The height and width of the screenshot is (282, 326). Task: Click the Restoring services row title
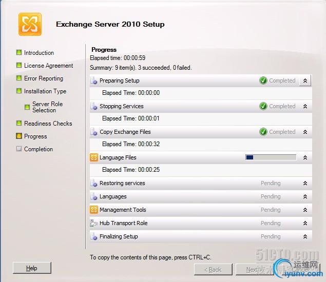pos(122,183)
